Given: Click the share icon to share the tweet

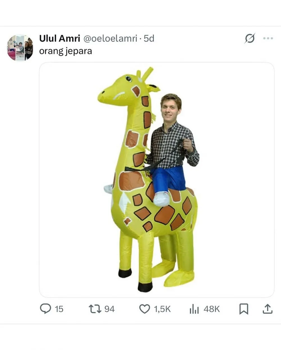Looking at the screenshot, I should click(x=268, y=309).
